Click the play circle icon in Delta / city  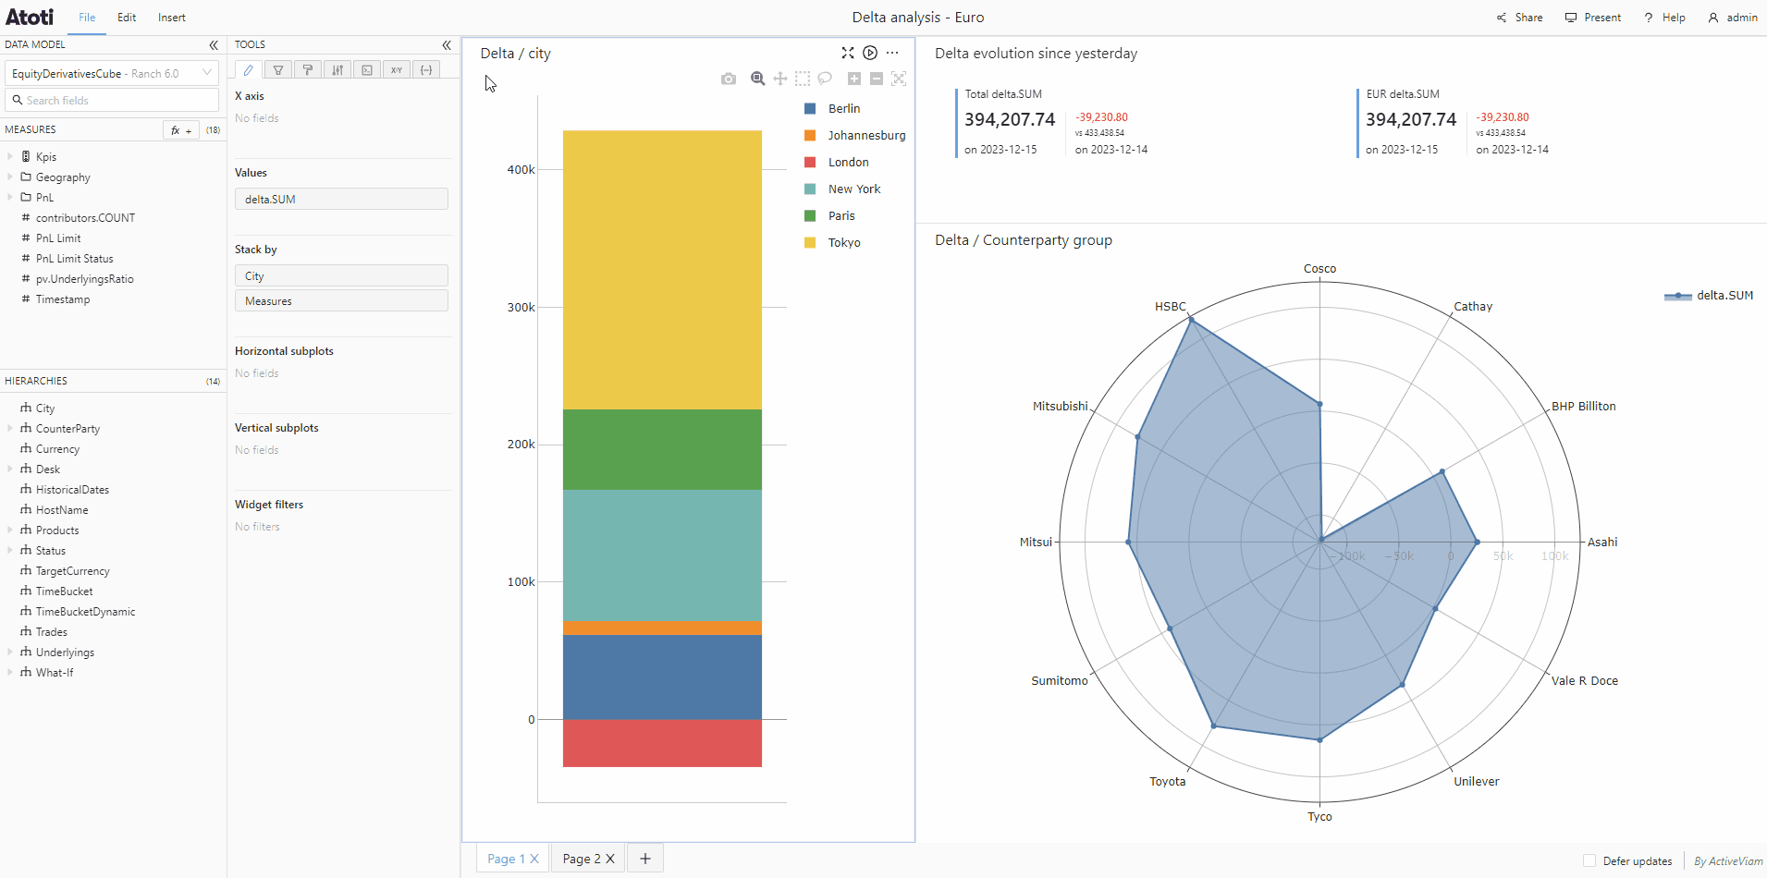tap(870, 53)
